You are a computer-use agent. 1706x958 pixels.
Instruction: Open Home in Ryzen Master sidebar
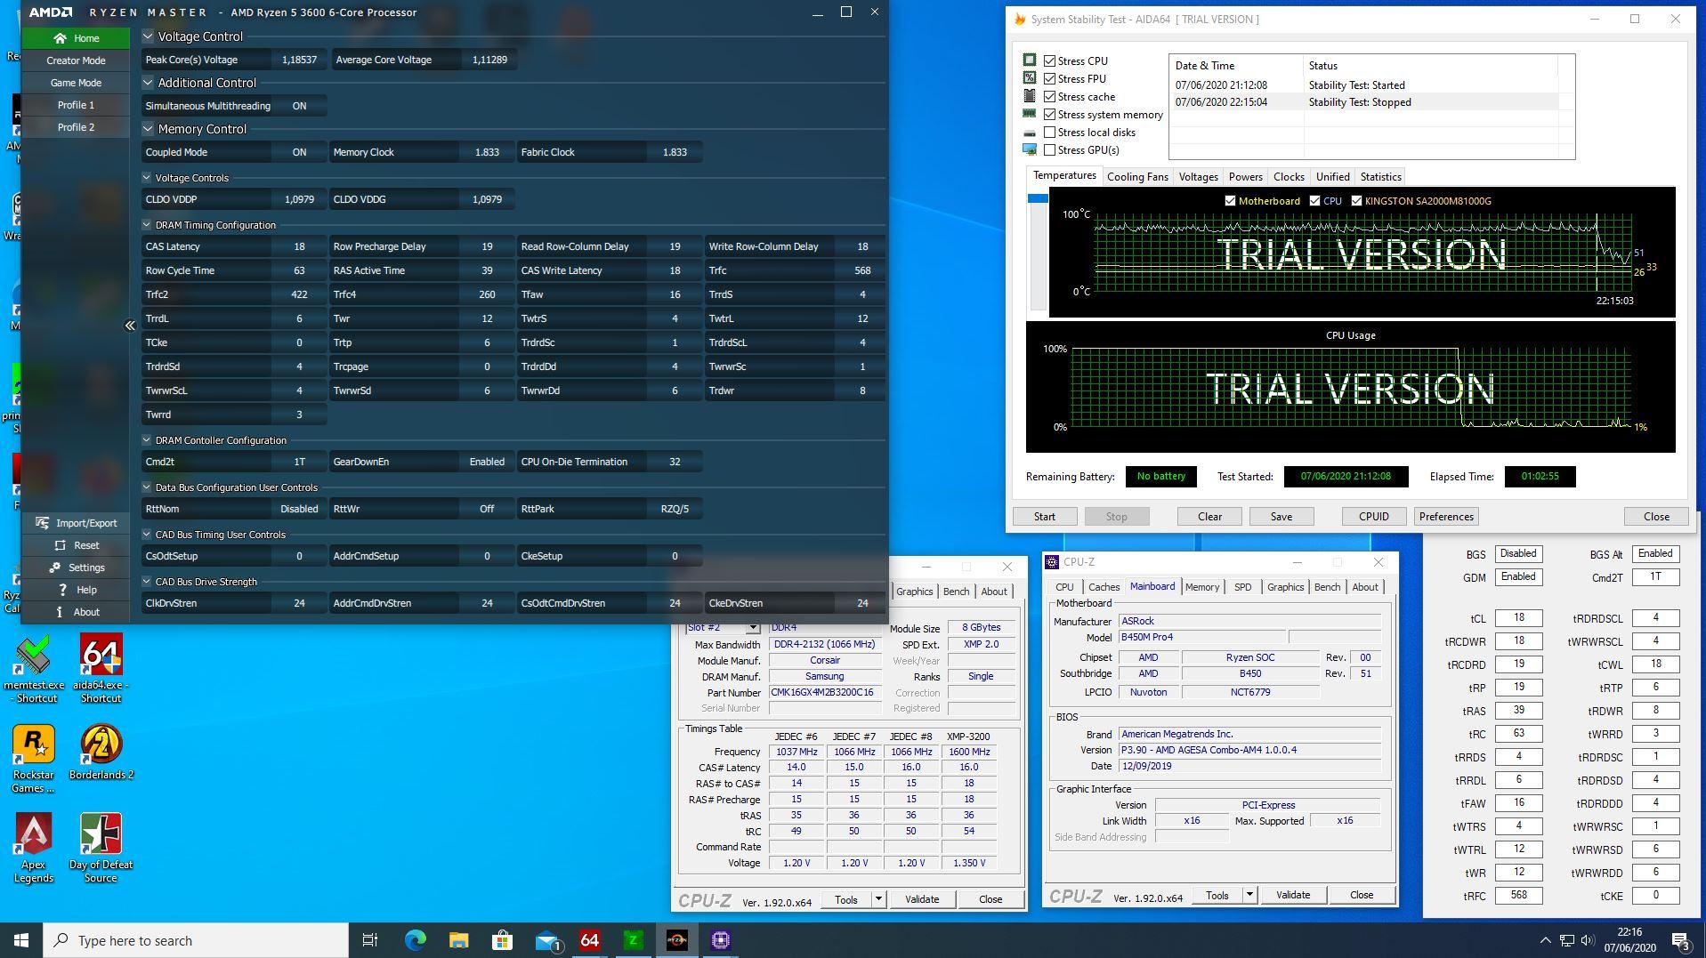click(x=76, y=38)
